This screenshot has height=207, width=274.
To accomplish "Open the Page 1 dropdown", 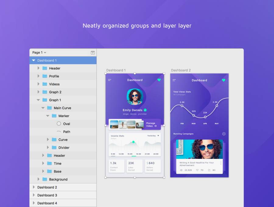I will coord(39,52).
